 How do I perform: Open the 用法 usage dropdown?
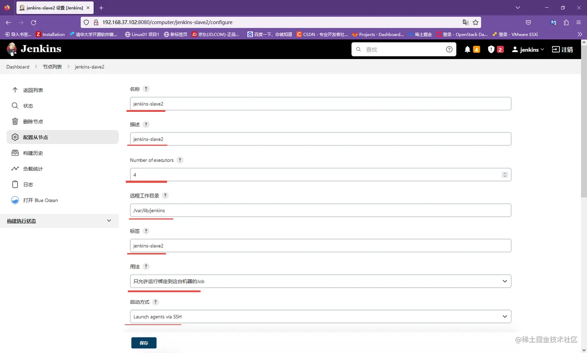pyautogui.click(x=320, y=281)
